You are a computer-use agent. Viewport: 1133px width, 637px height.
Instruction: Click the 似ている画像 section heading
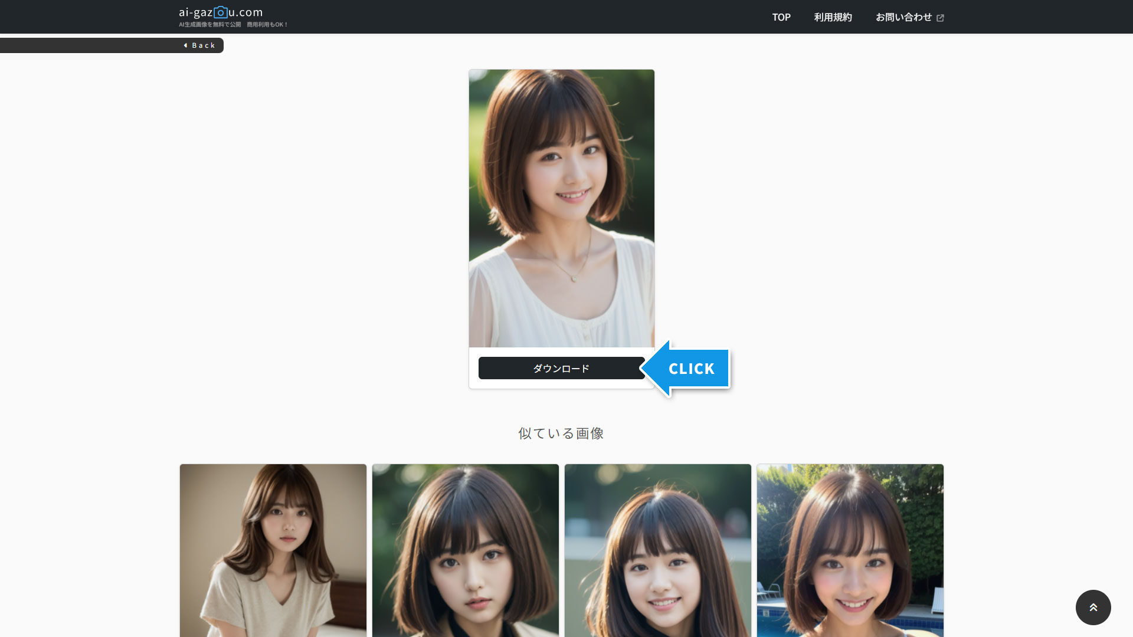coord(561,434)
